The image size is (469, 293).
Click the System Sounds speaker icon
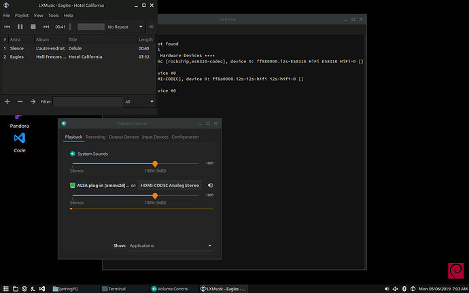pos(72,154)
